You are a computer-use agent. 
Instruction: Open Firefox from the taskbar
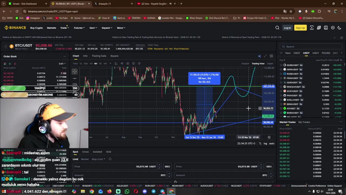pyautogui.click(x=109, y=191)
